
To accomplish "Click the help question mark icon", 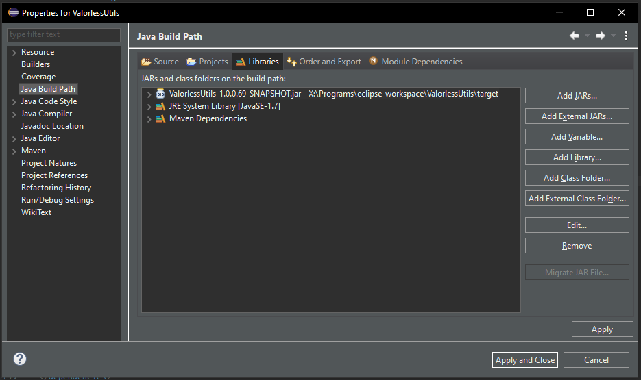I will (x=20, y=359).
